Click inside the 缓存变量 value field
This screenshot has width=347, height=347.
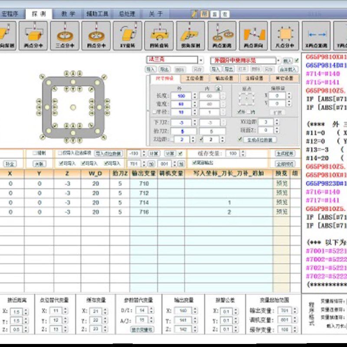tap(232, 153)
